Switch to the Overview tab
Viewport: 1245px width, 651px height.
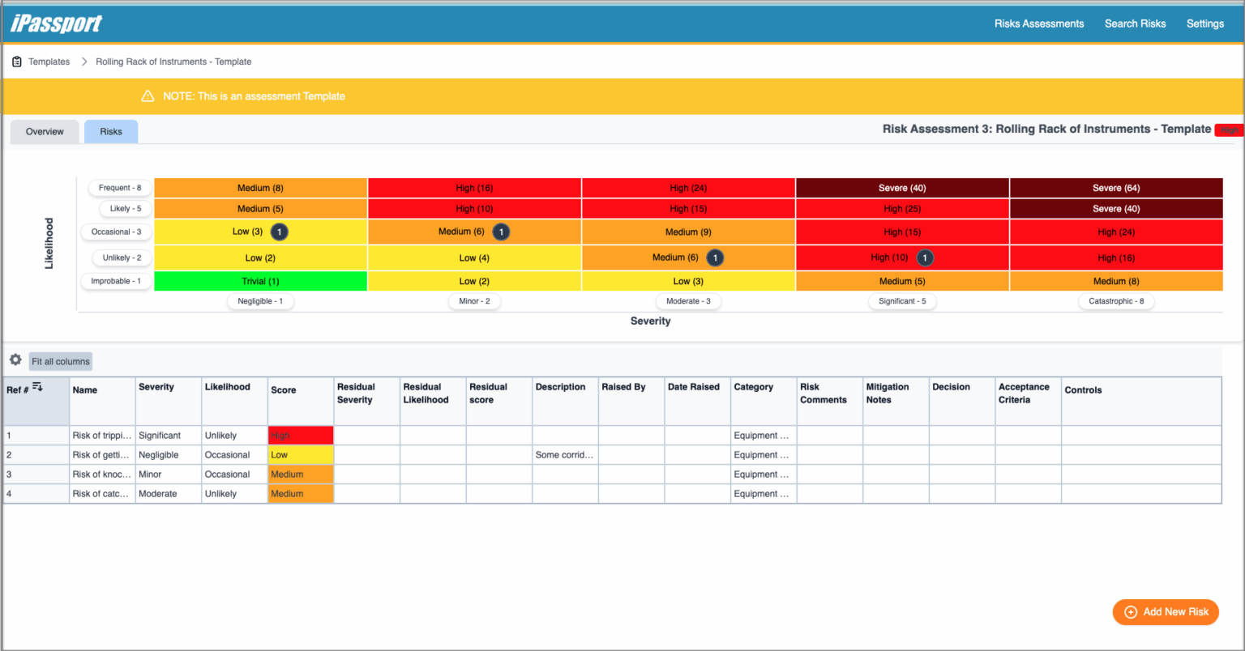(44, 131)
